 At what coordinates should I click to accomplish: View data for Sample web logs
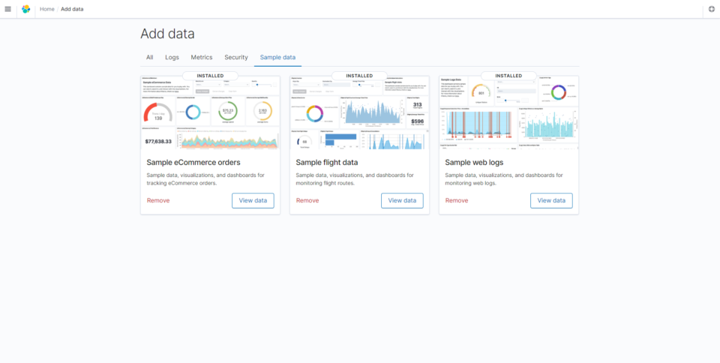point(551,200)
